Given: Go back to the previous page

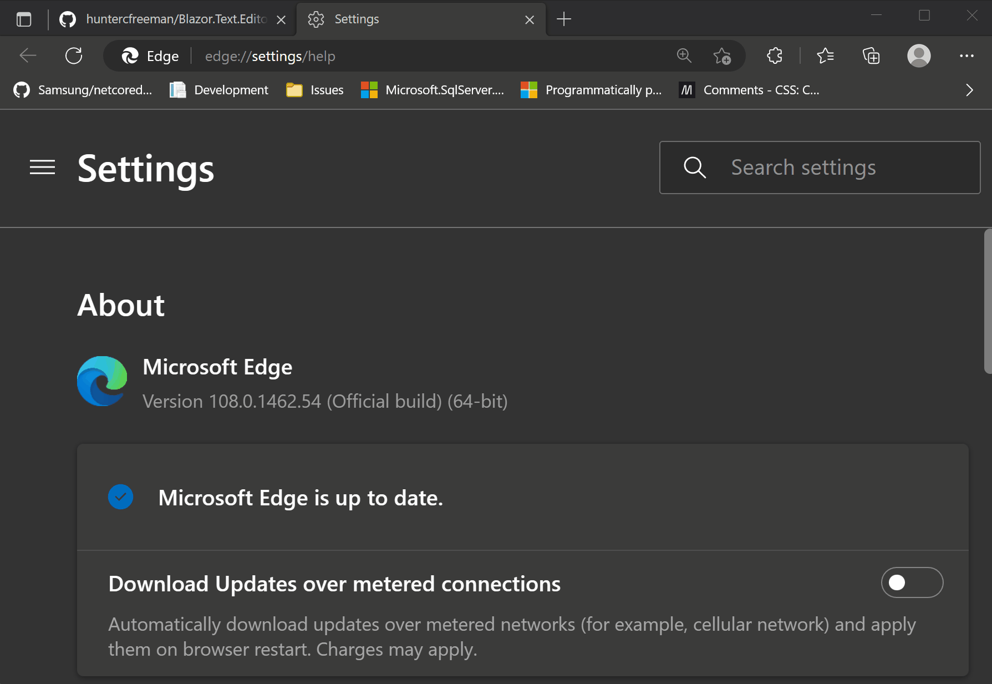Looking at the screenshot, I should click(x=28, y=55).
